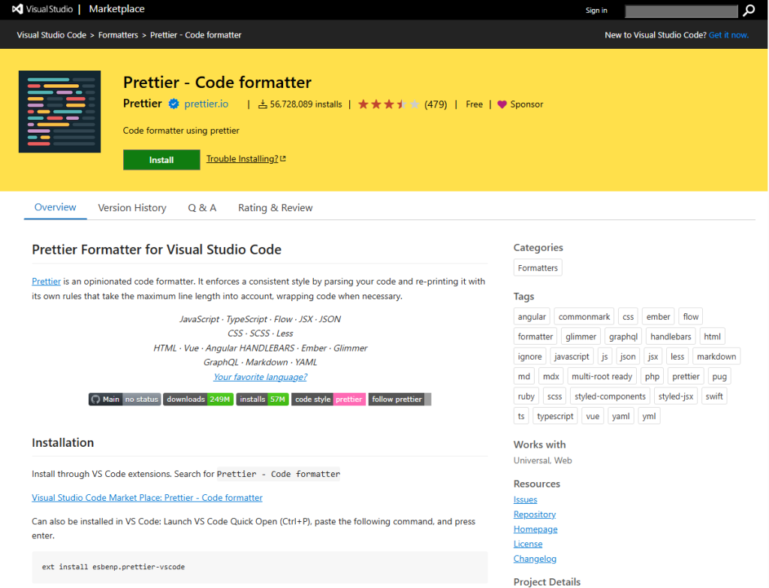Select the typescript tag

pos(555,416)
